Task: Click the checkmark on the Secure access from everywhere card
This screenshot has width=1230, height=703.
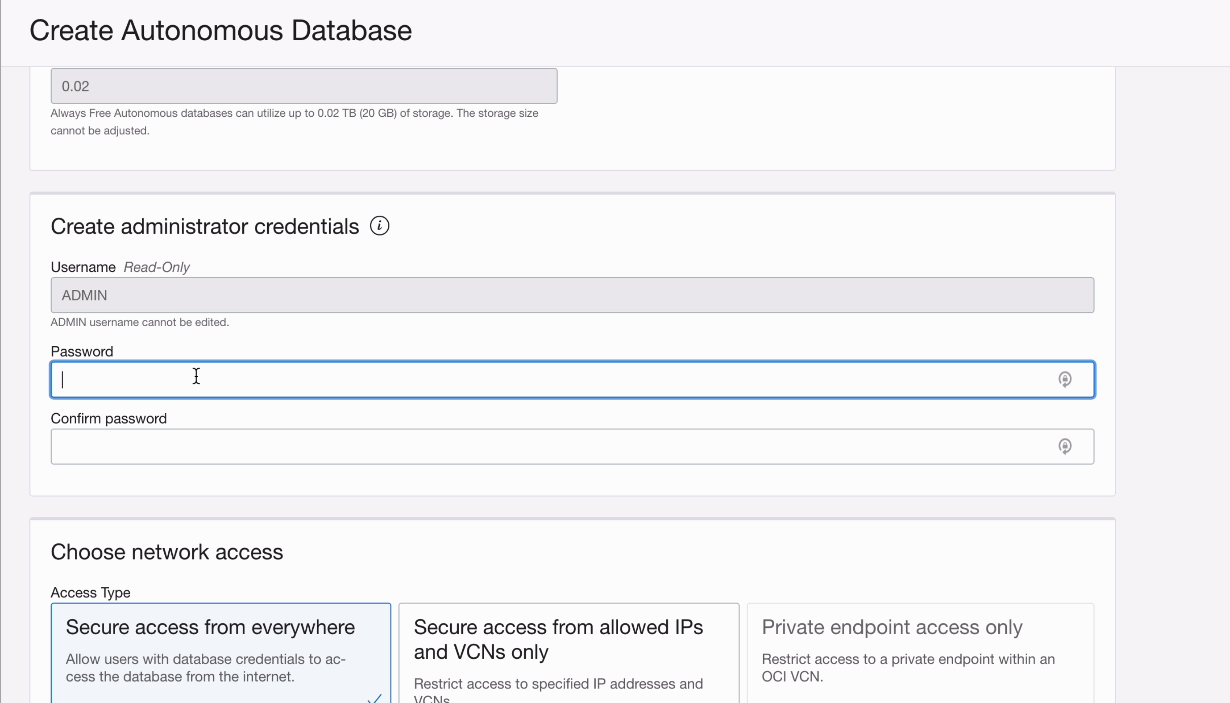Action: click(374, 698)
